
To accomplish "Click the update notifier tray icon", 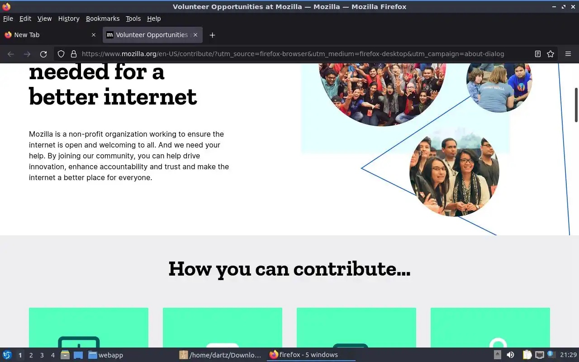I will point(551,354).
